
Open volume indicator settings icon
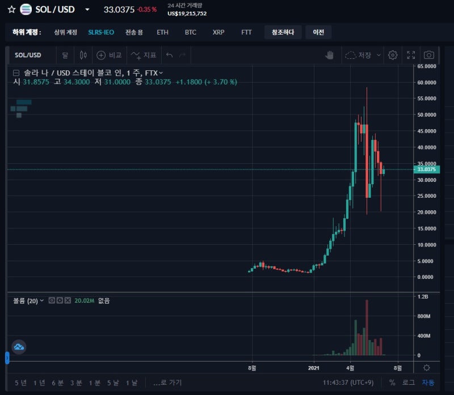tap(60, 300)
